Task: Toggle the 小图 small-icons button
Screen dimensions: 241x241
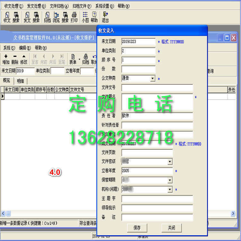Action: (85, 17)
